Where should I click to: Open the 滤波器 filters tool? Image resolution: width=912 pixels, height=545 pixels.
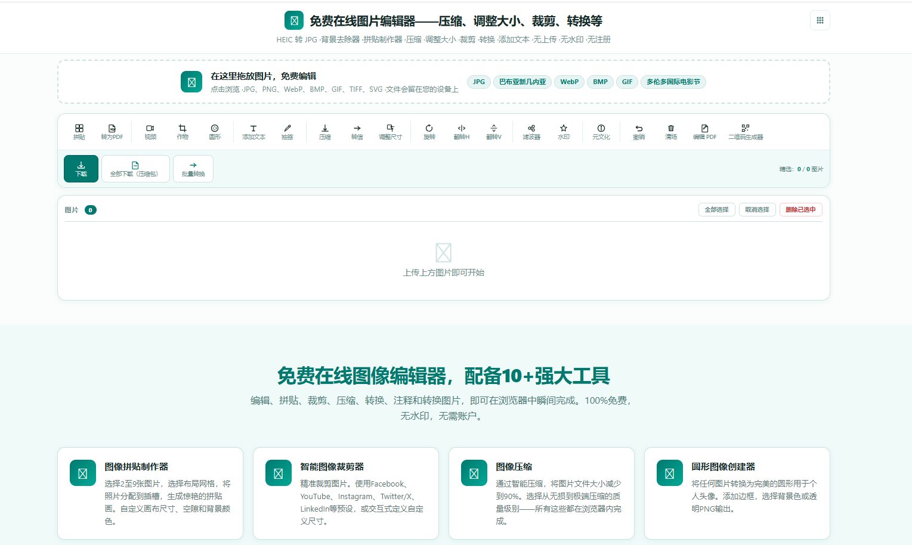(x=531, y=132)
